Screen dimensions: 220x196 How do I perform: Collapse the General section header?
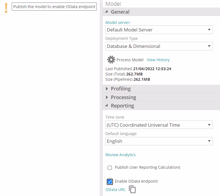120,12
